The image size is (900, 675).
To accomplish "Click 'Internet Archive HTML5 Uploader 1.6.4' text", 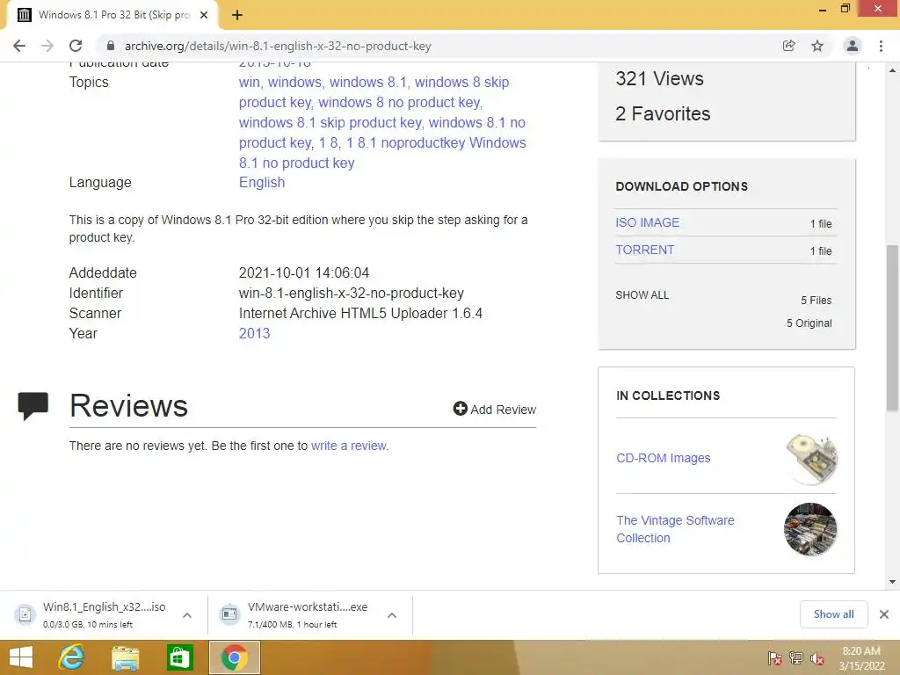I will (x=360, y=314).
